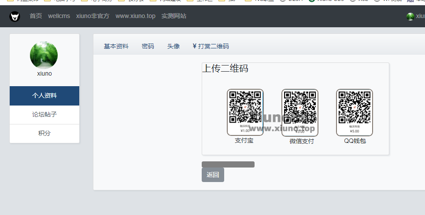Image resolution: width=425 pixels, height=215 pixels.
Task: Click the user avatar icon in navbar
Action: coord(410,17)
